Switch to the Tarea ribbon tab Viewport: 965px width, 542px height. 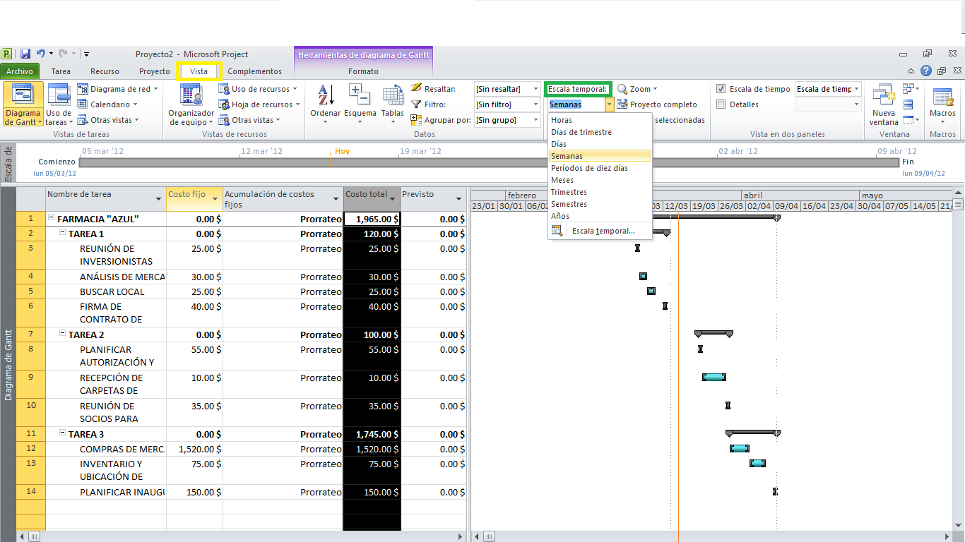tap(61, 71)
